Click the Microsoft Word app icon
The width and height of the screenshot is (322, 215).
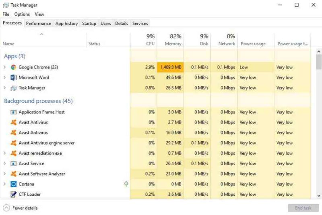(x=14, y=77)
